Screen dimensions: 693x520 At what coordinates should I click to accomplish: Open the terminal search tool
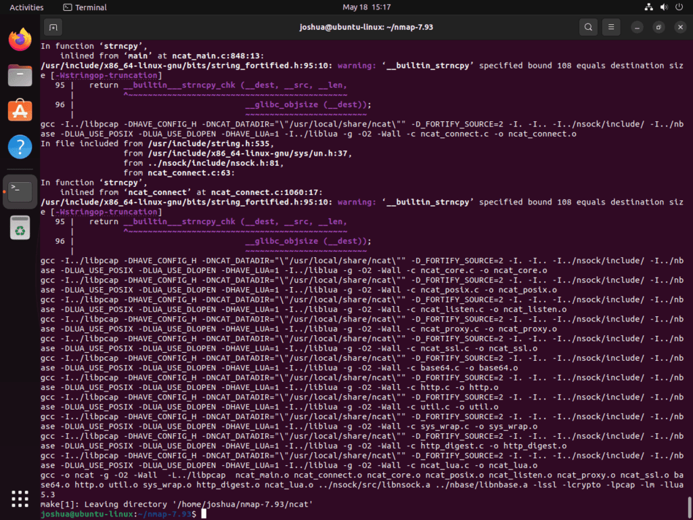(588, 27)
